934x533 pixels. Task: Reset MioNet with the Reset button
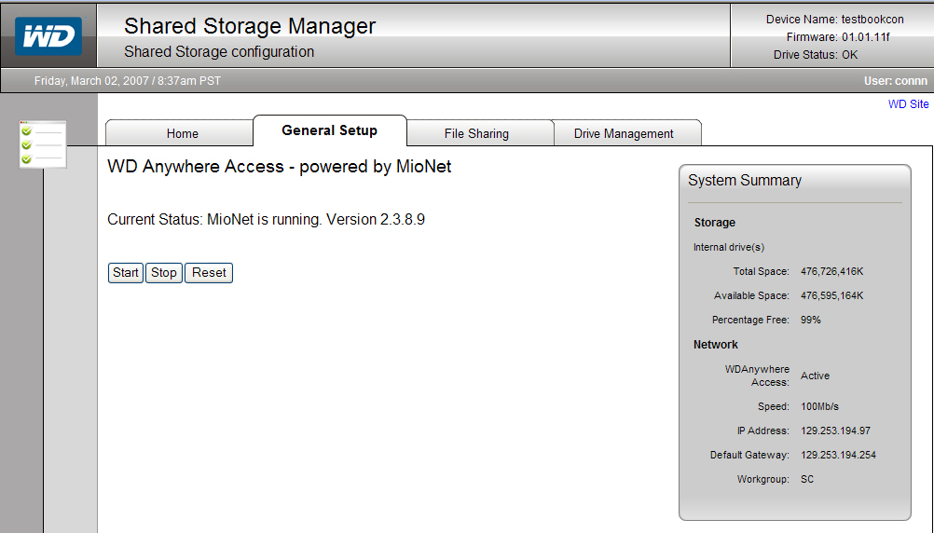pos(209,273)
